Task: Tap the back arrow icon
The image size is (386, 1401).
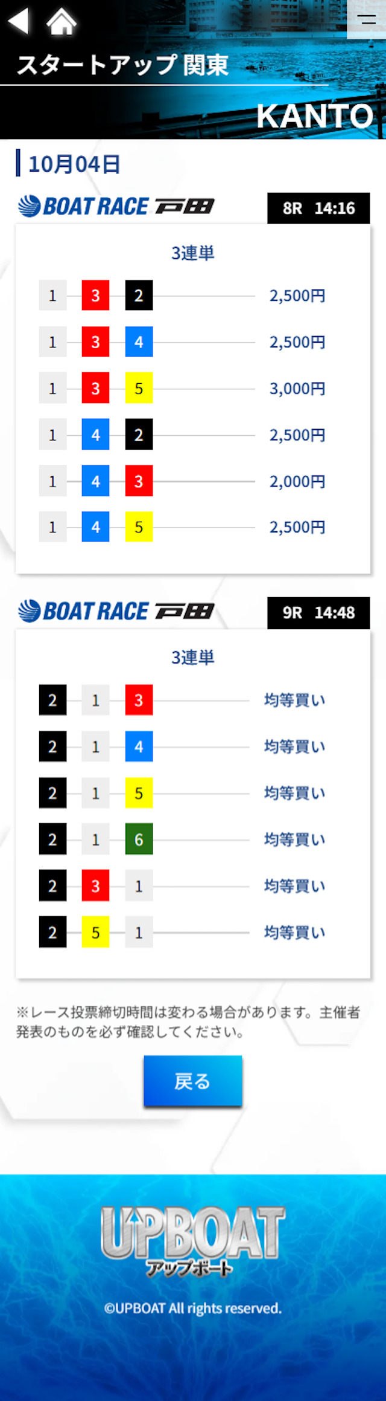Action: point(19,21)
